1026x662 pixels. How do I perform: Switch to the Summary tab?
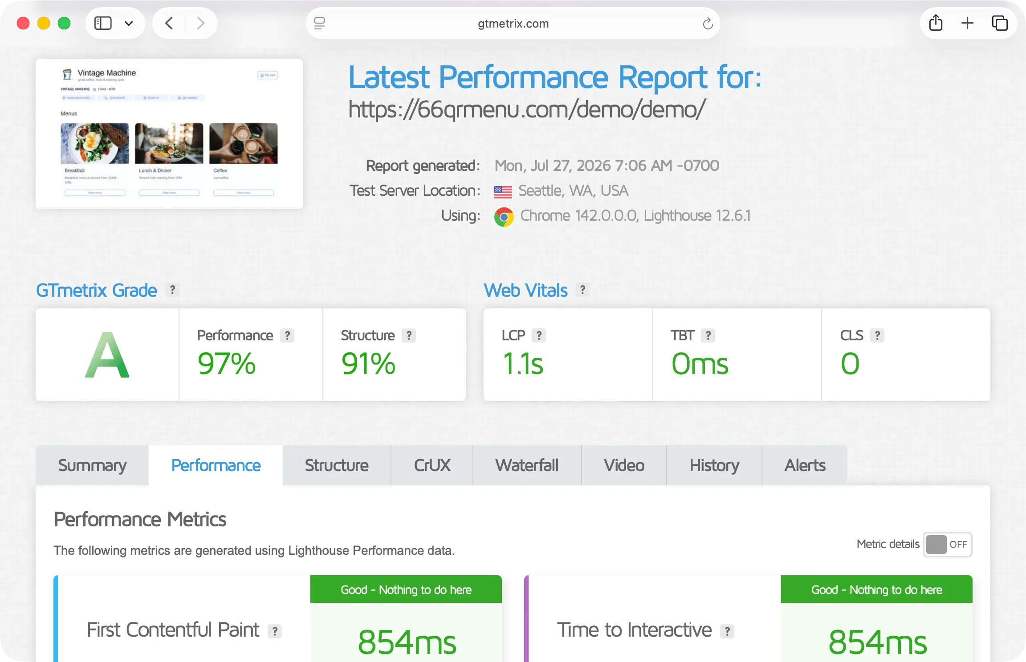tap(92, 465)
